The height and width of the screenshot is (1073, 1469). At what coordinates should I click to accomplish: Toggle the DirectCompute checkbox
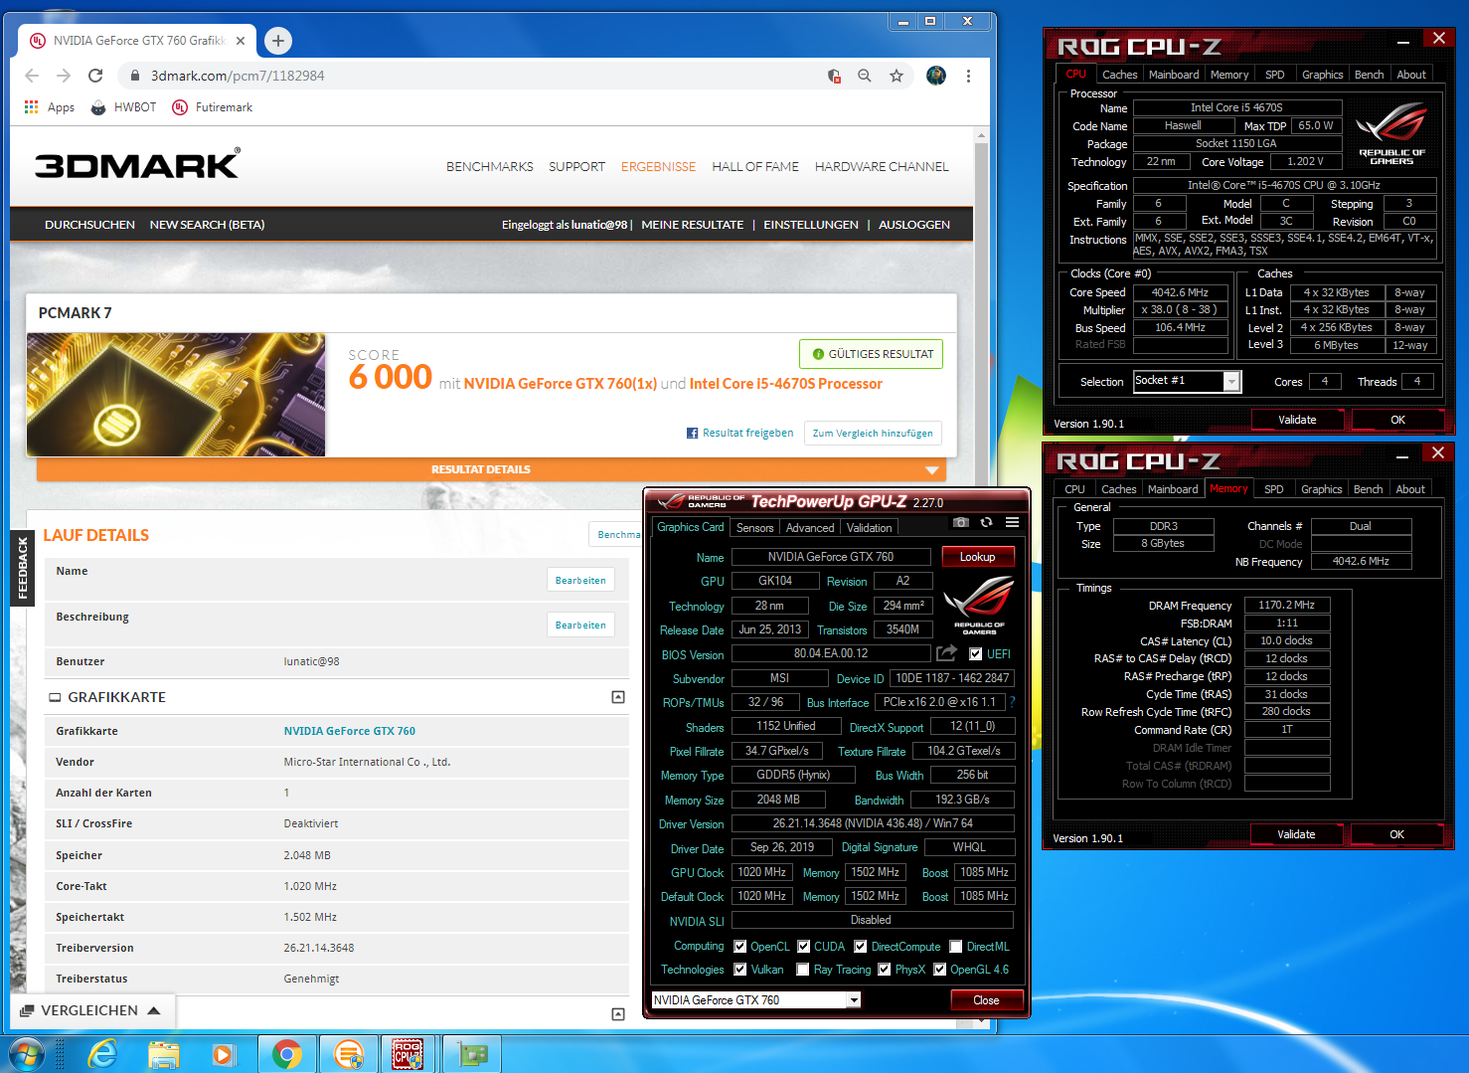pos(861,947)
